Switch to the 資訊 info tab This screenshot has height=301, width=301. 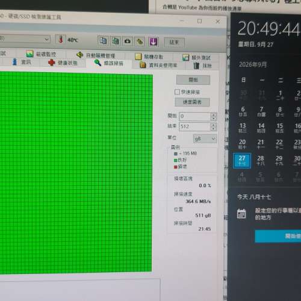click(22, 62)
